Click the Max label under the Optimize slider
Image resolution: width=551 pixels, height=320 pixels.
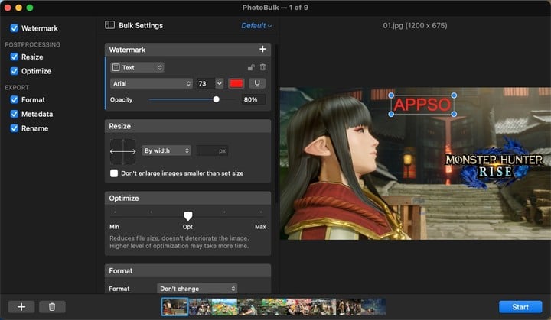[x=260, y=227]
